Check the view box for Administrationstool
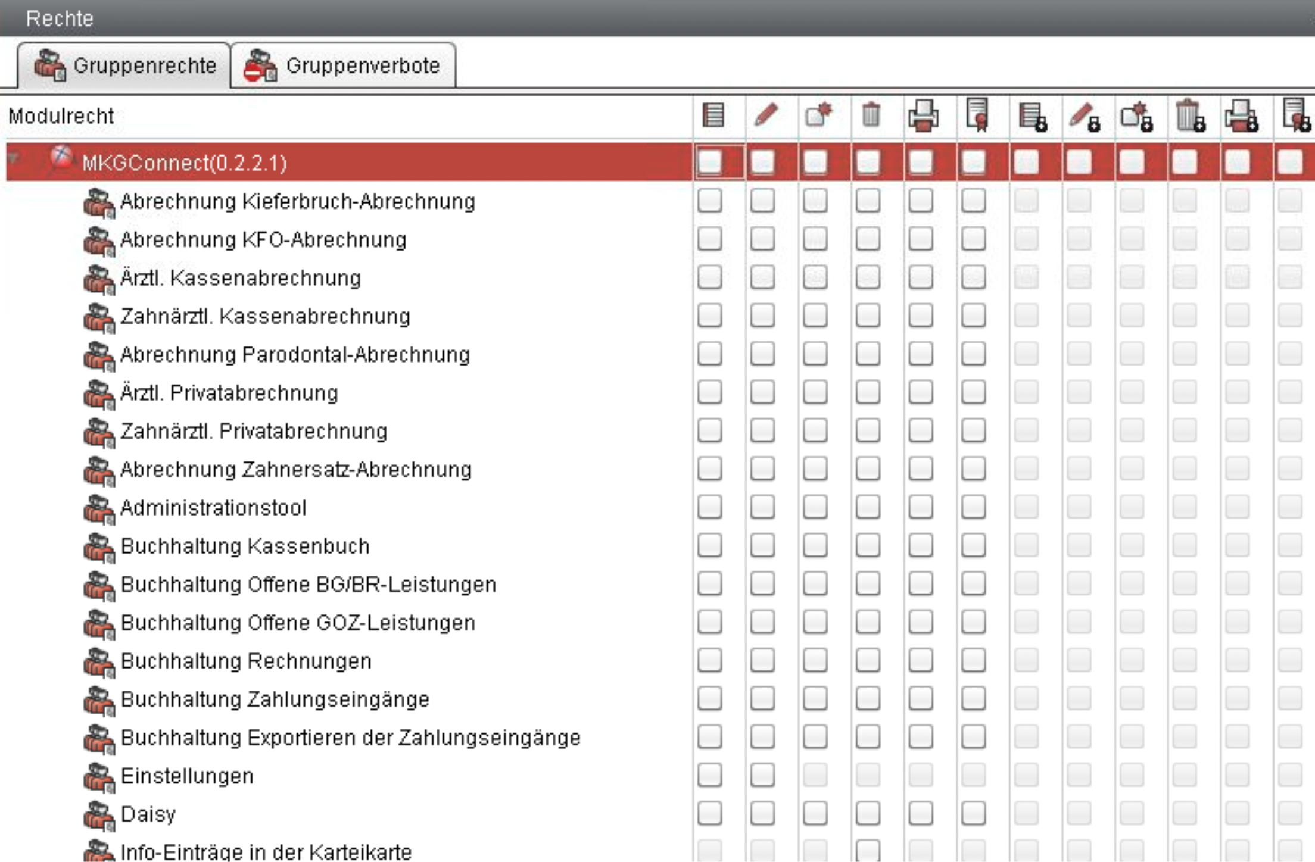 click(710, 507)
